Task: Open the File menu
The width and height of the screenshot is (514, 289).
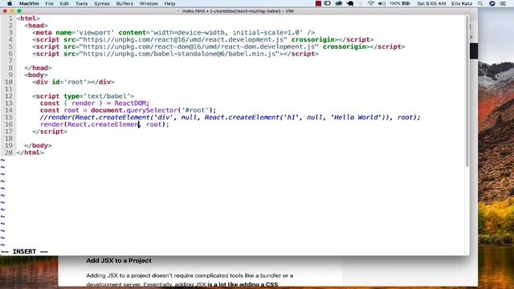Action: click(x=49, y=3)
